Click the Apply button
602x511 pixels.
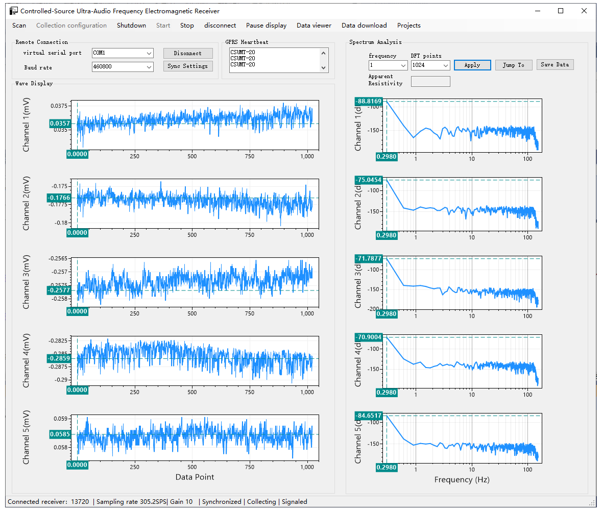[x=472, y=65]
